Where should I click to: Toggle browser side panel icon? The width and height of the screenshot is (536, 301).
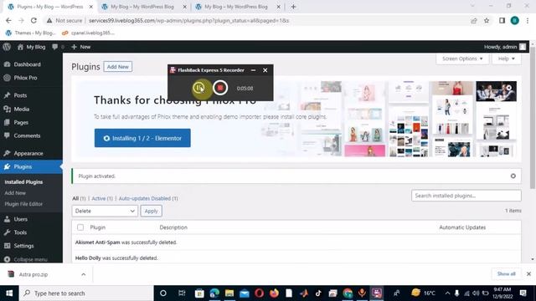pyautogui.click(x=502, y=20)
